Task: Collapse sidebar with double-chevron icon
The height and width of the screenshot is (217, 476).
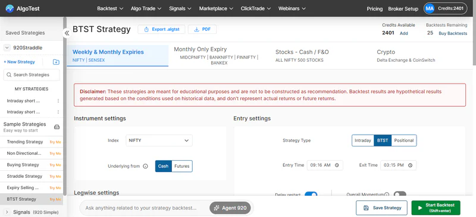Action: pyautogui.click(x=67, y=33)
